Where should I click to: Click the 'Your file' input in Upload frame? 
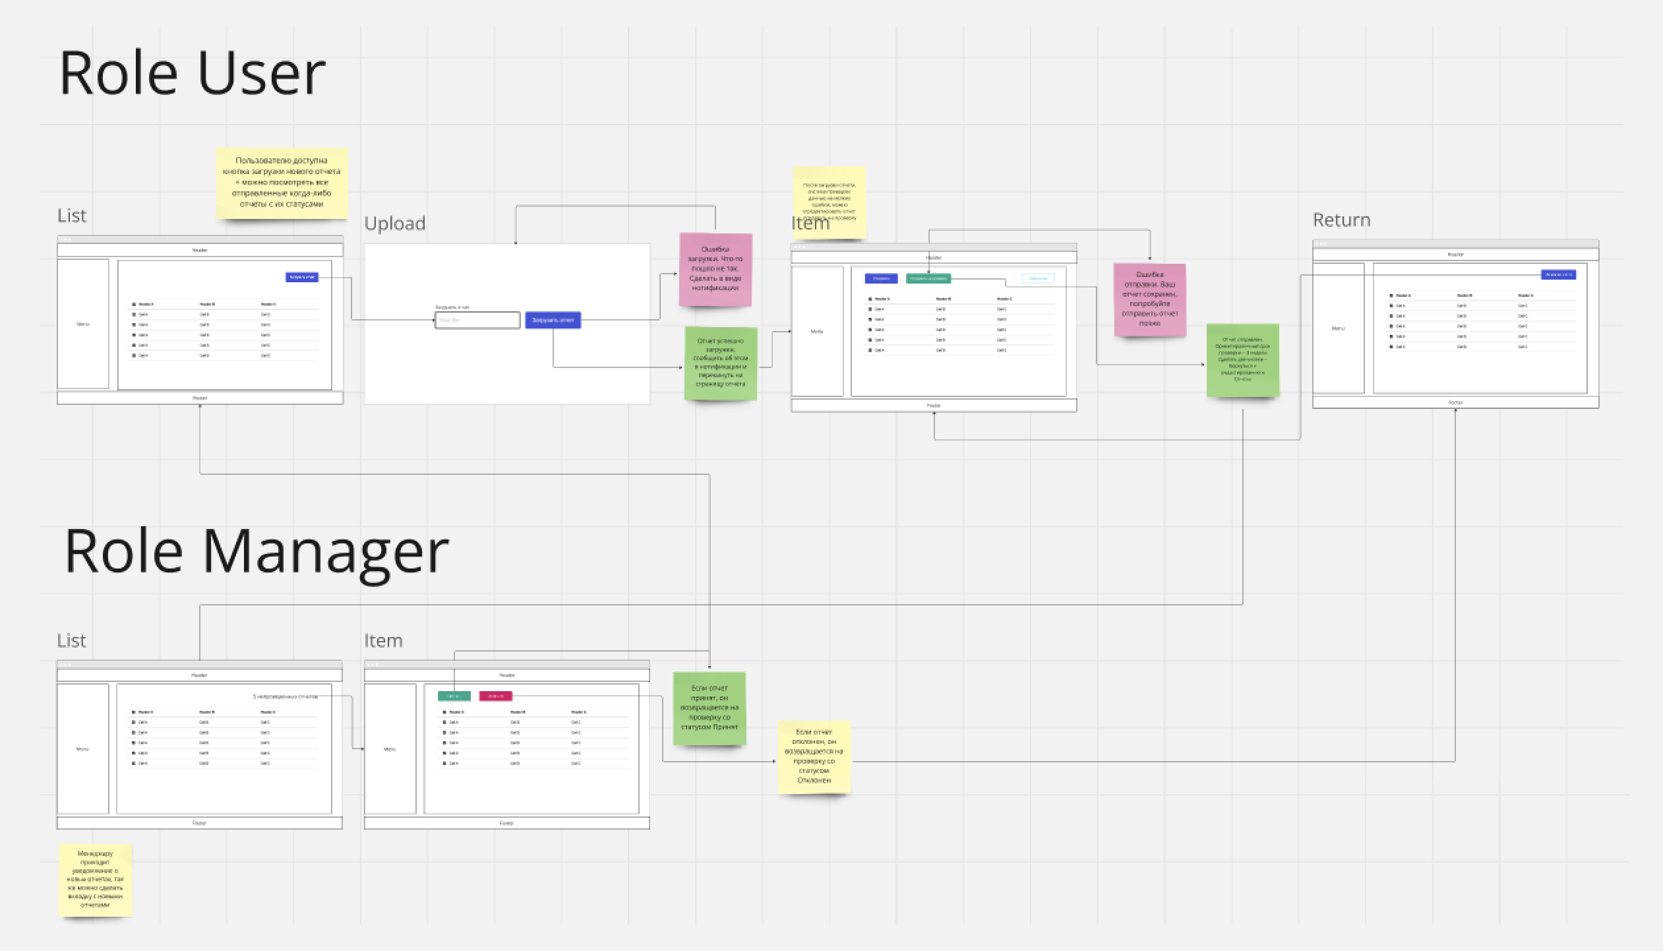pyautogui.click(x=477, y=320)
